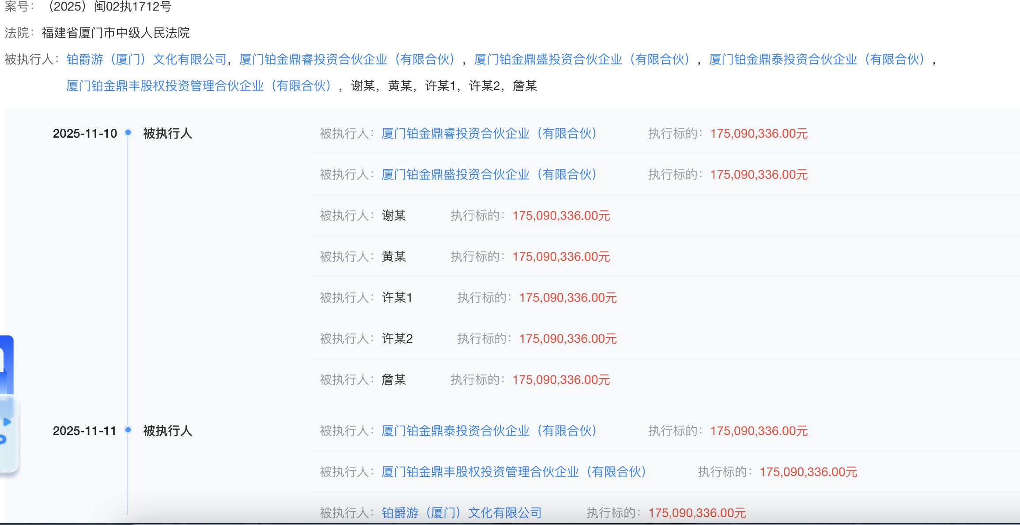The width and height of the screenshot is (1020, 525).
Task: Open 厦门铂金鼎泰投资合伙企业 link in 2025-11-11 entries
Action: coord(490,431)
